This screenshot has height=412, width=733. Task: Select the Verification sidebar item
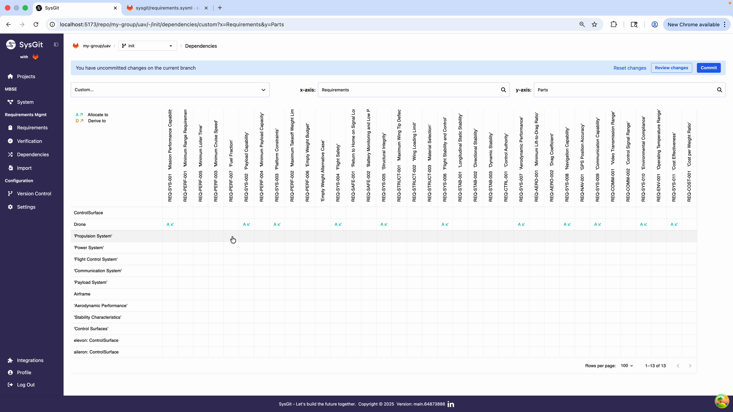click(x=29, y=141)
